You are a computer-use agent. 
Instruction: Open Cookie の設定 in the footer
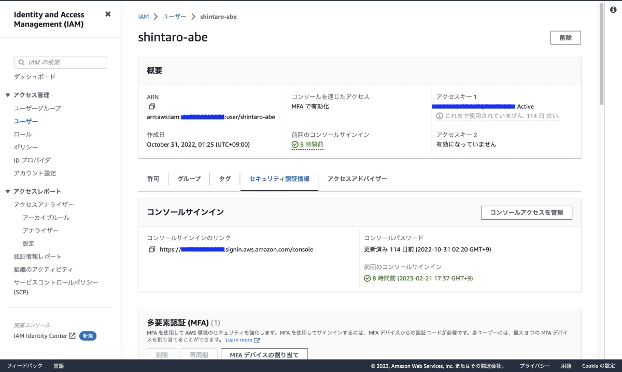(598, 366)
